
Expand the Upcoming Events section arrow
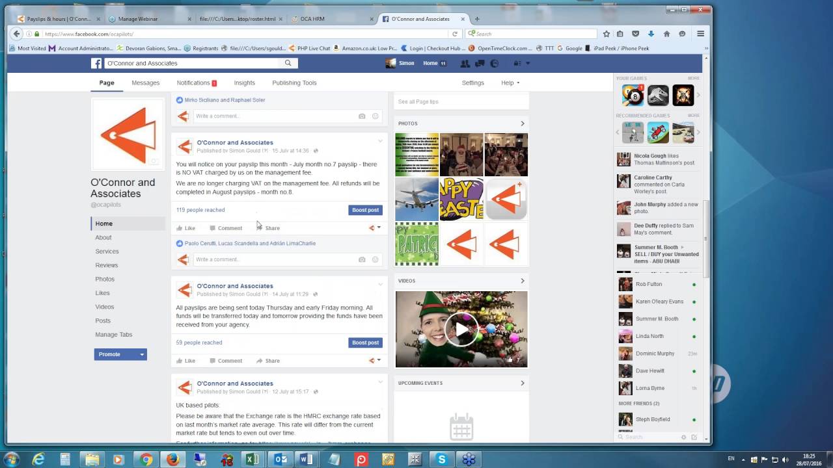point(522,383)
